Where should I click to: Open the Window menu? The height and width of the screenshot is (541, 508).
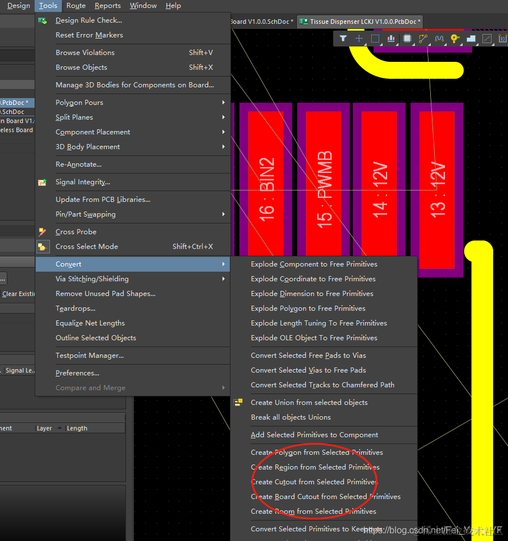coord(143,6)
